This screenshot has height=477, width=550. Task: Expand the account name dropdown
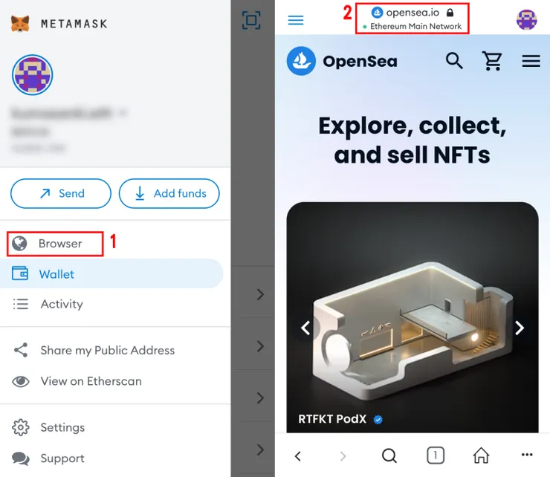[123, 114]
